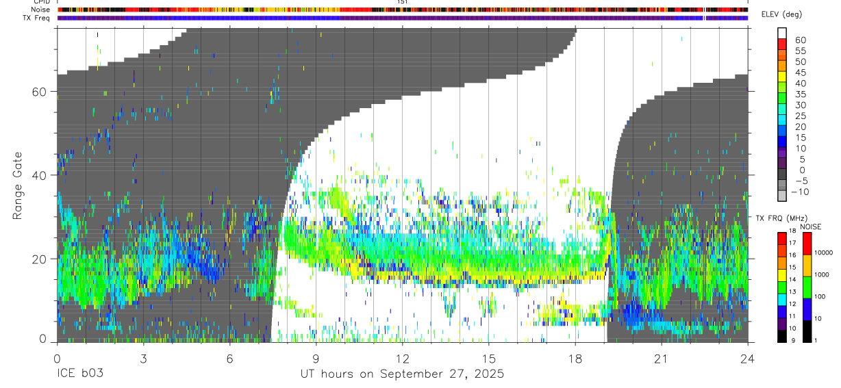Select the green NOISE colorbar swatch
The height and width of the screenshot is (388, 841).
pyautogui.click(x=806, y=287)
